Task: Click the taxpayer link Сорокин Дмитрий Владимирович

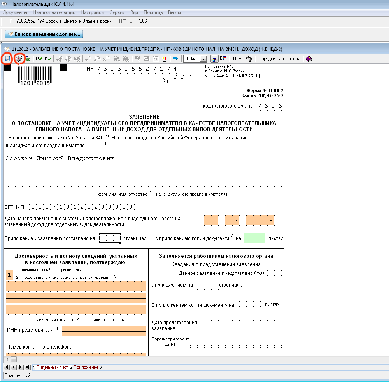Action: point(64,21)
